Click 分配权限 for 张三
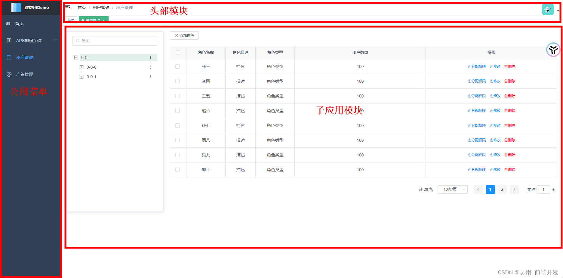The width and height of the screenshot is (563, 278). tap(477, 66)
